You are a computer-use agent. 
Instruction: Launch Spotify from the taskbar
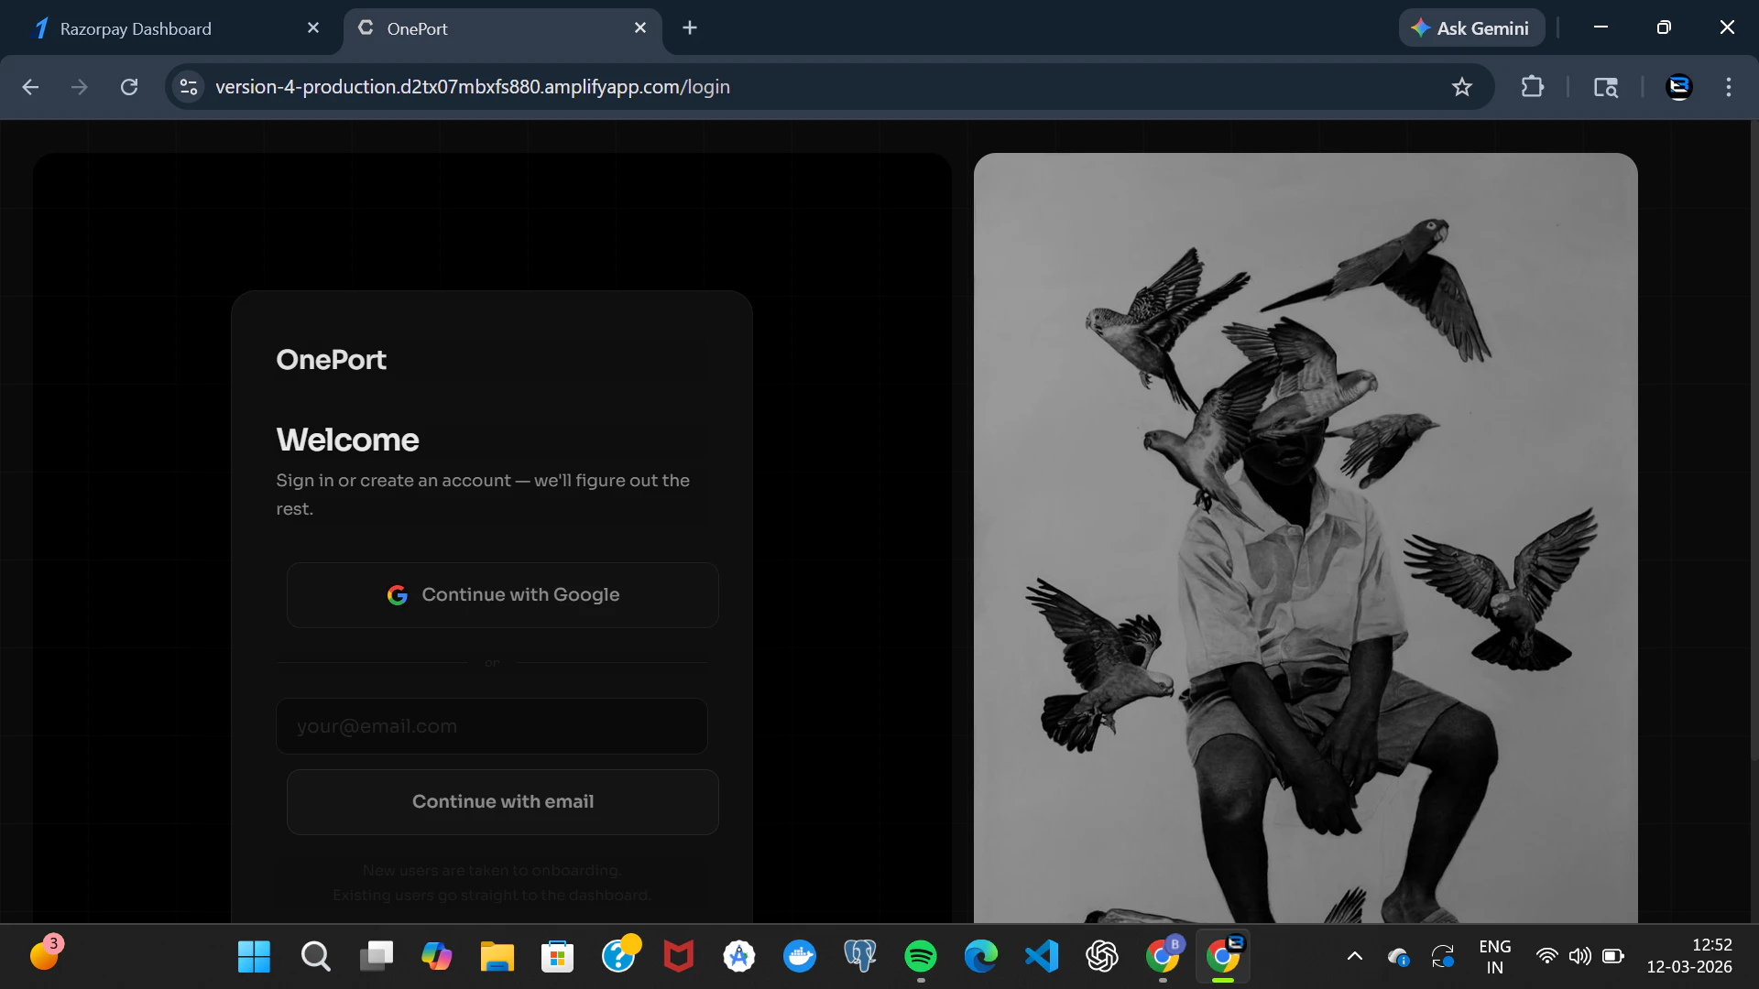pos(920,956)
